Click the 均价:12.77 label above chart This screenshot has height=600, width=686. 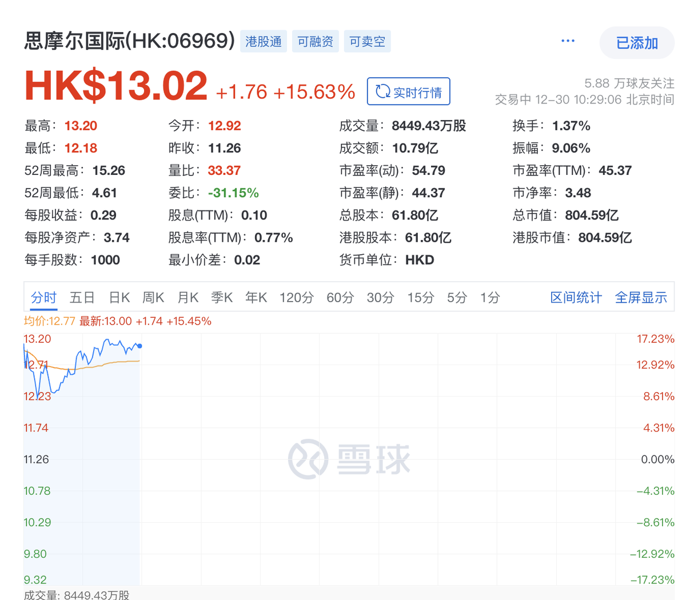pyautogui.click(x=50, y=321)
